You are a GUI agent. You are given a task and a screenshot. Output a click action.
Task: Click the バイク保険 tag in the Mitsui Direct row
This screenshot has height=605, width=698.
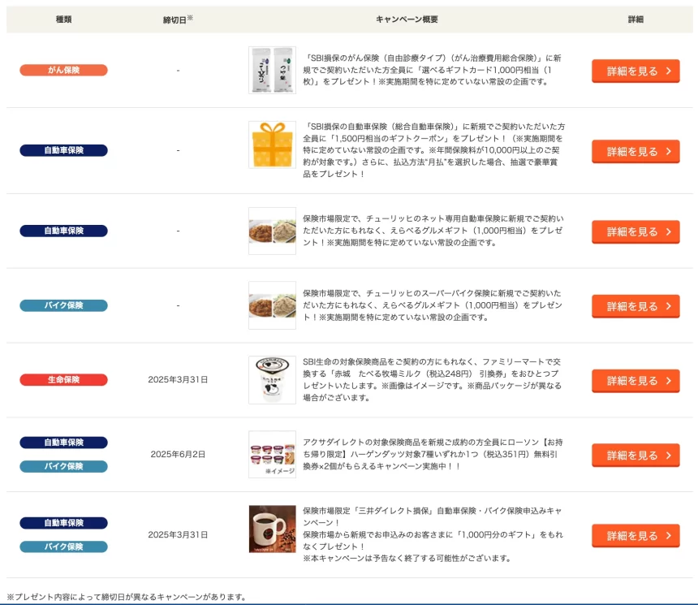click(63, 547)
